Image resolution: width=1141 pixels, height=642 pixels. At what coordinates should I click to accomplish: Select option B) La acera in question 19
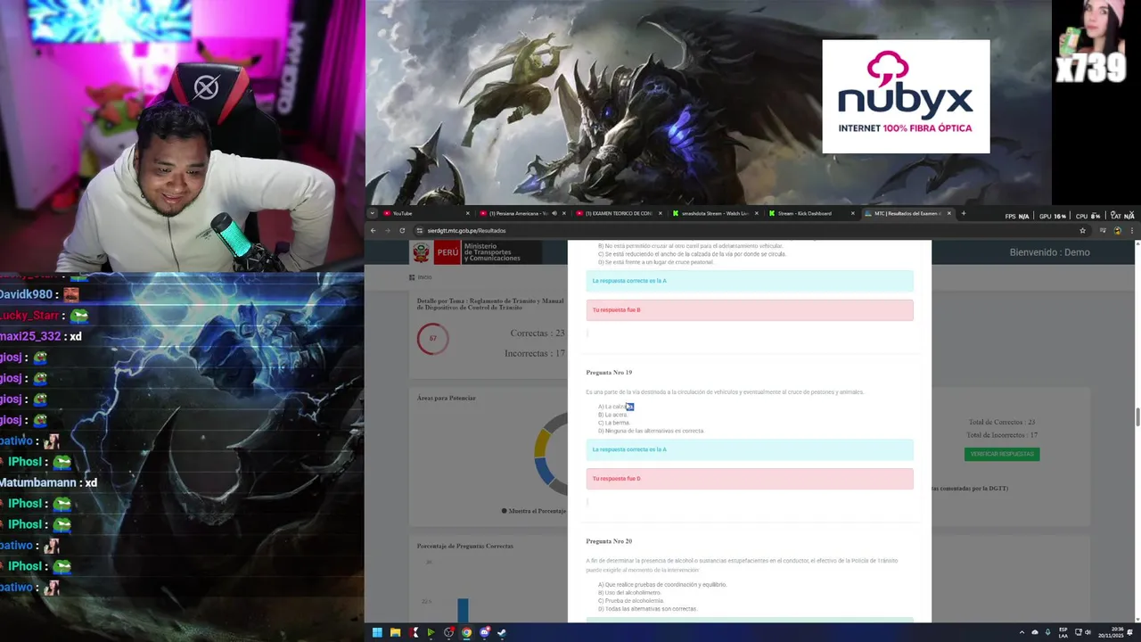pyautogui.click(x=612, y=415)
